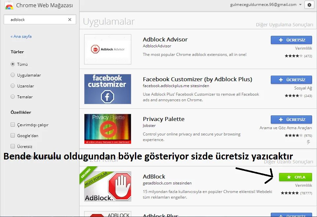
Task: Open the facebook customizer thumbnail
Action: point(108,89)
